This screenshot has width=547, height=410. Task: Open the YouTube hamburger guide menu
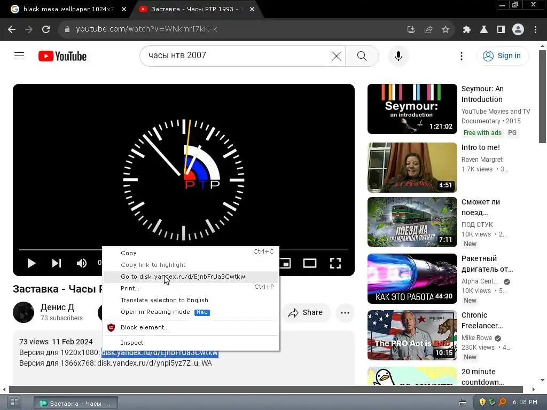[x=19, y=56]
